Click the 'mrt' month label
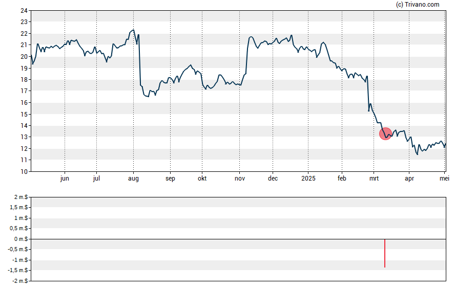Screen dimensions: 455x289 374,179
